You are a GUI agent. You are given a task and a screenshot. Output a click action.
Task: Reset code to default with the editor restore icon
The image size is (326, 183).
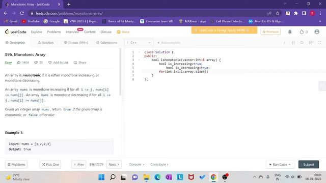[302, 43]
